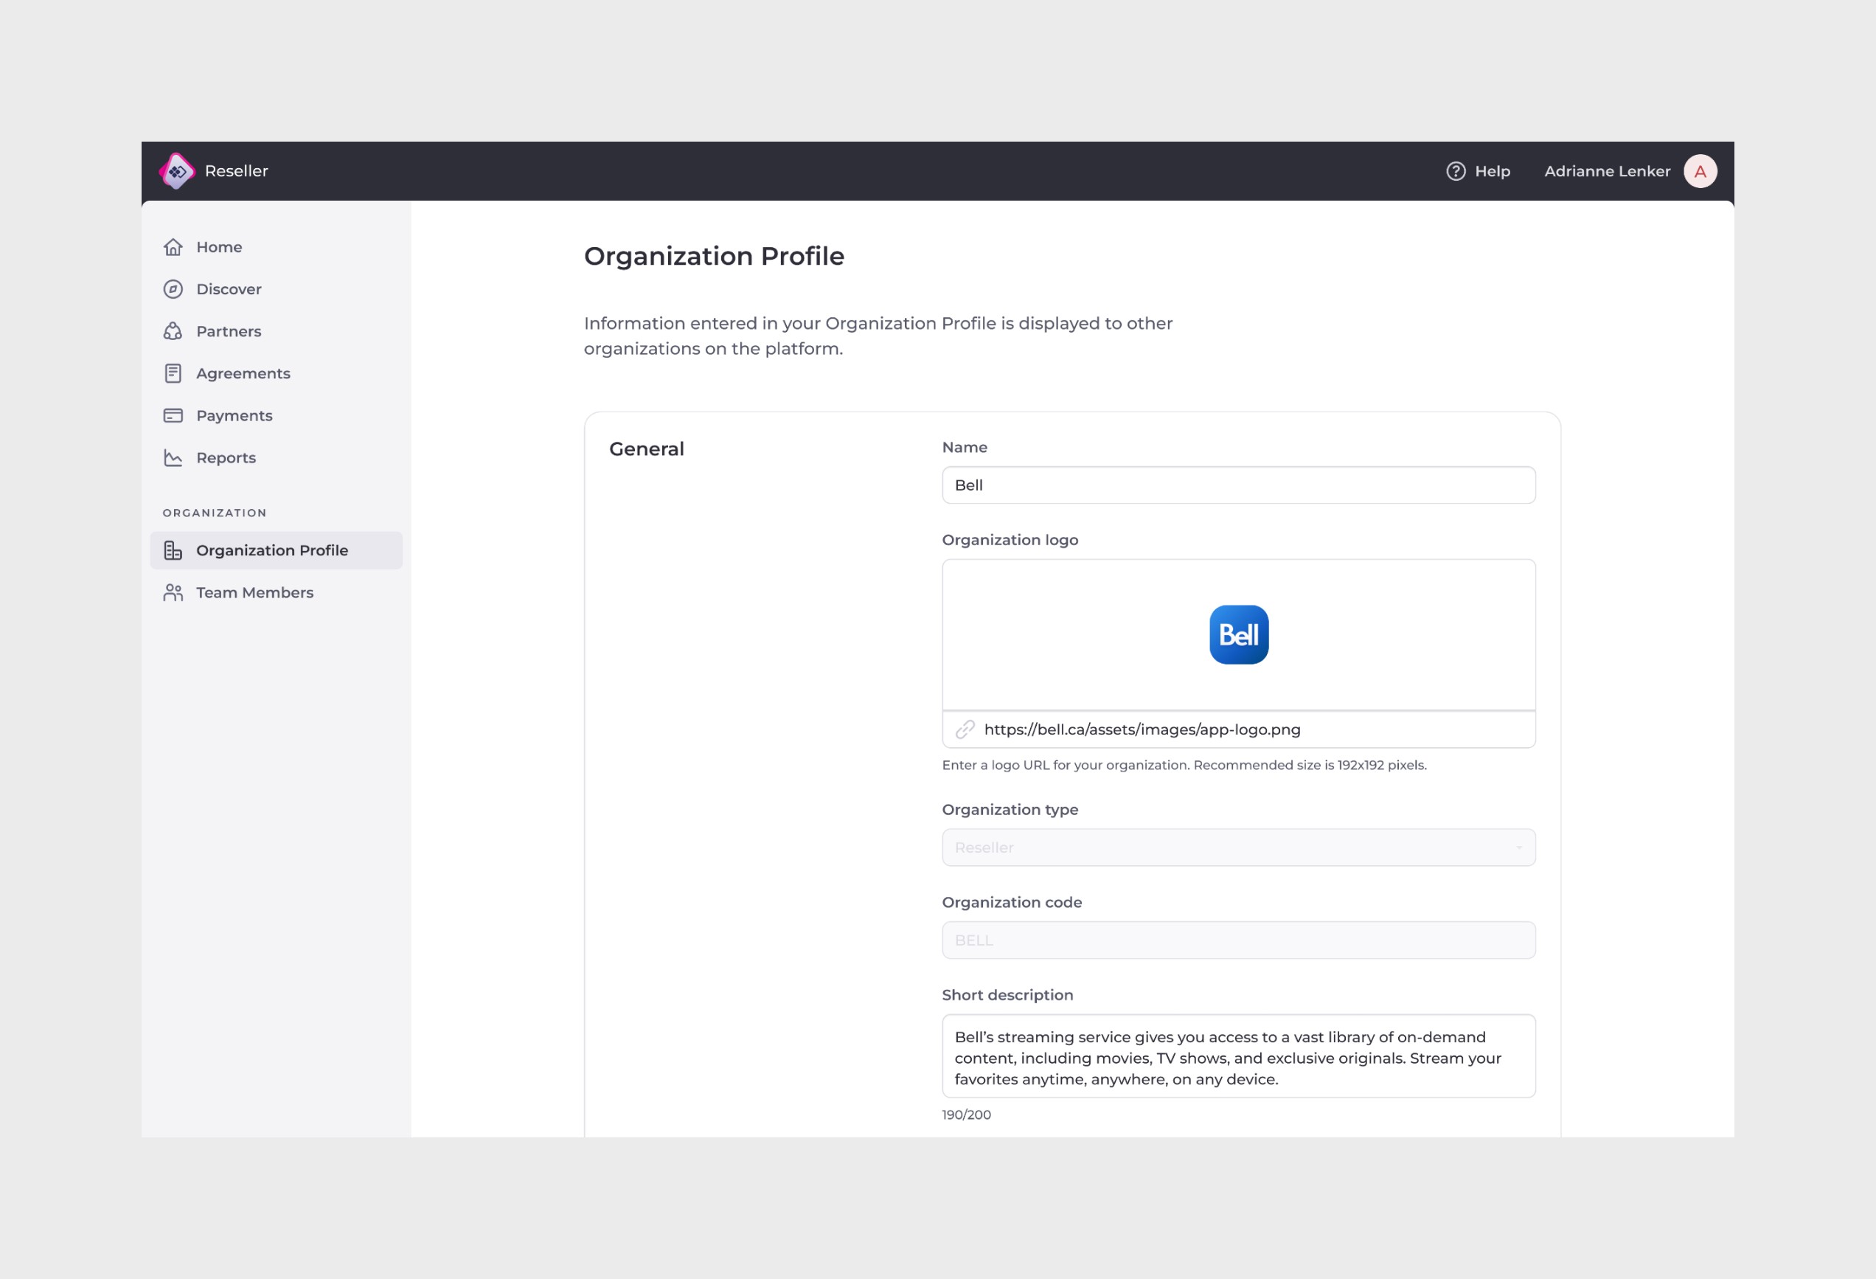The image size is (1876, 1279).
Task: Click the General section heading
Action: coord(647,449)
